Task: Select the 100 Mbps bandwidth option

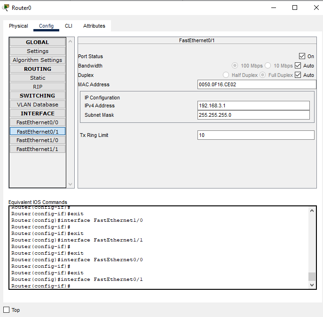Action: [235, 66]
